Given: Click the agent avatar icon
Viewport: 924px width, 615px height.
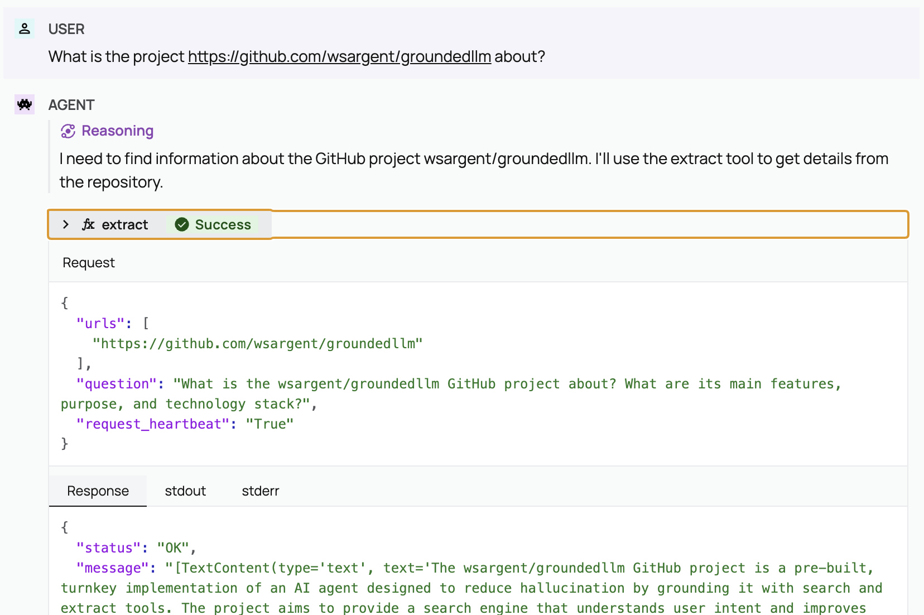Looking at the screenshot, I should point(25,104).
